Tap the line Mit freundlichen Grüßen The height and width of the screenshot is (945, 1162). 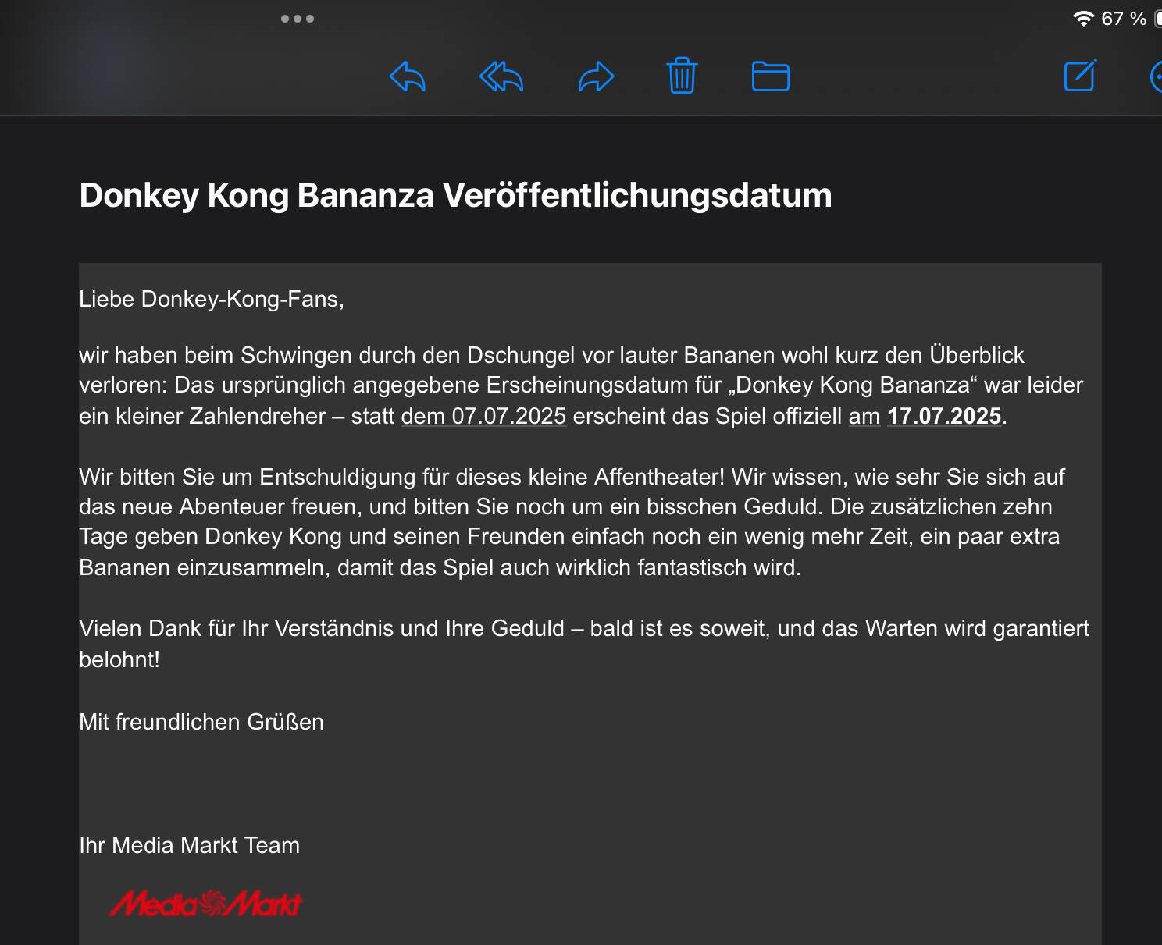[x=201, y=722]
